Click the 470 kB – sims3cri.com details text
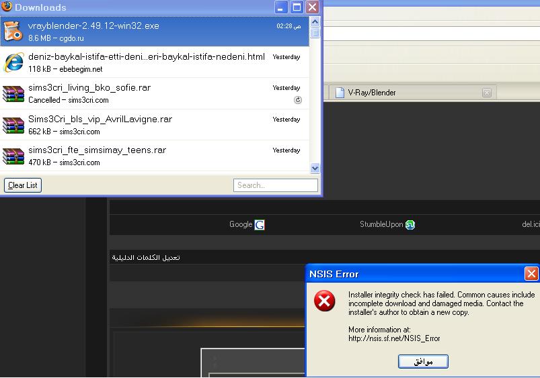 pos(64,162)
